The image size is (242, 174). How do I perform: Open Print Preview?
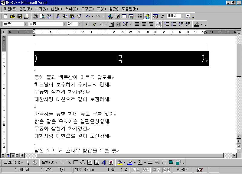click(x=42, y=16)
